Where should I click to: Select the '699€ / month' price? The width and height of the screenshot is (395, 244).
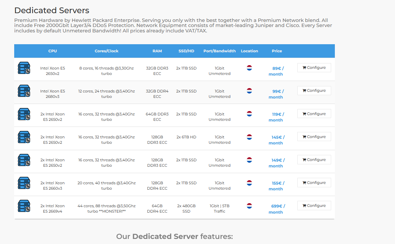coord(277,209)
